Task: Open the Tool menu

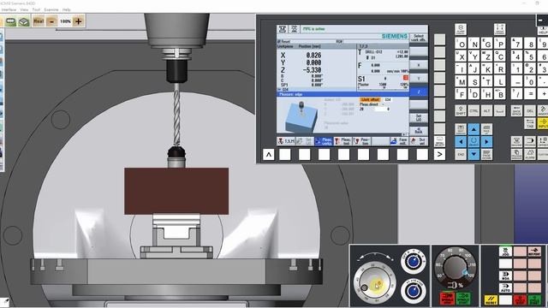Action: coord(36,9)
